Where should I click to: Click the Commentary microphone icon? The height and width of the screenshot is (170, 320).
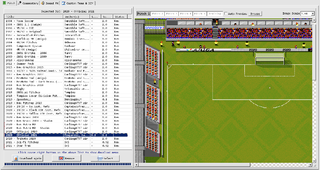click(20, 2)
